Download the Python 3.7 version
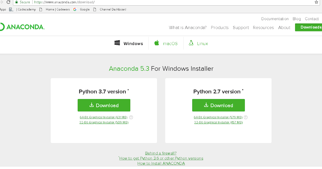Image resolution: width=322 pixels, height=169 pixels. tap(104, 105)
